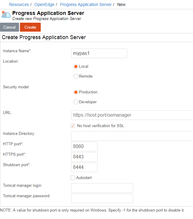Focus the Tomcat manager login field
This screenshot has height=219, width=193.
point(102,188)
